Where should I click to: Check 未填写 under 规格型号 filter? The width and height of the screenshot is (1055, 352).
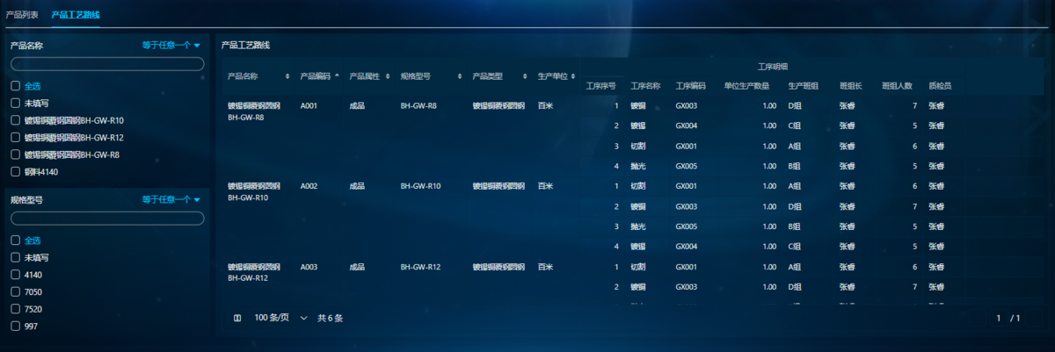pos(15,257)
